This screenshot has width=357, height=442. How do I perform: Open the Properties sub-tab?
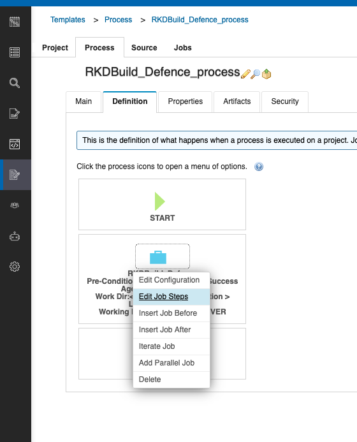(185, 101)
